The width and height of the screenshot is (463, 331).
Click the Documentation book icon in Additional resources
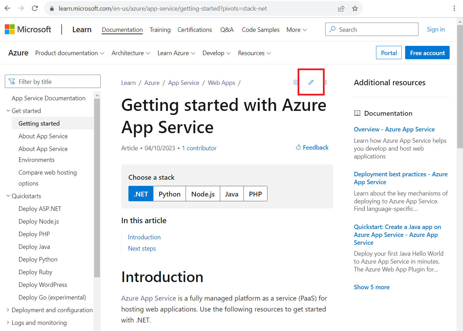click(x=358, y=113)
